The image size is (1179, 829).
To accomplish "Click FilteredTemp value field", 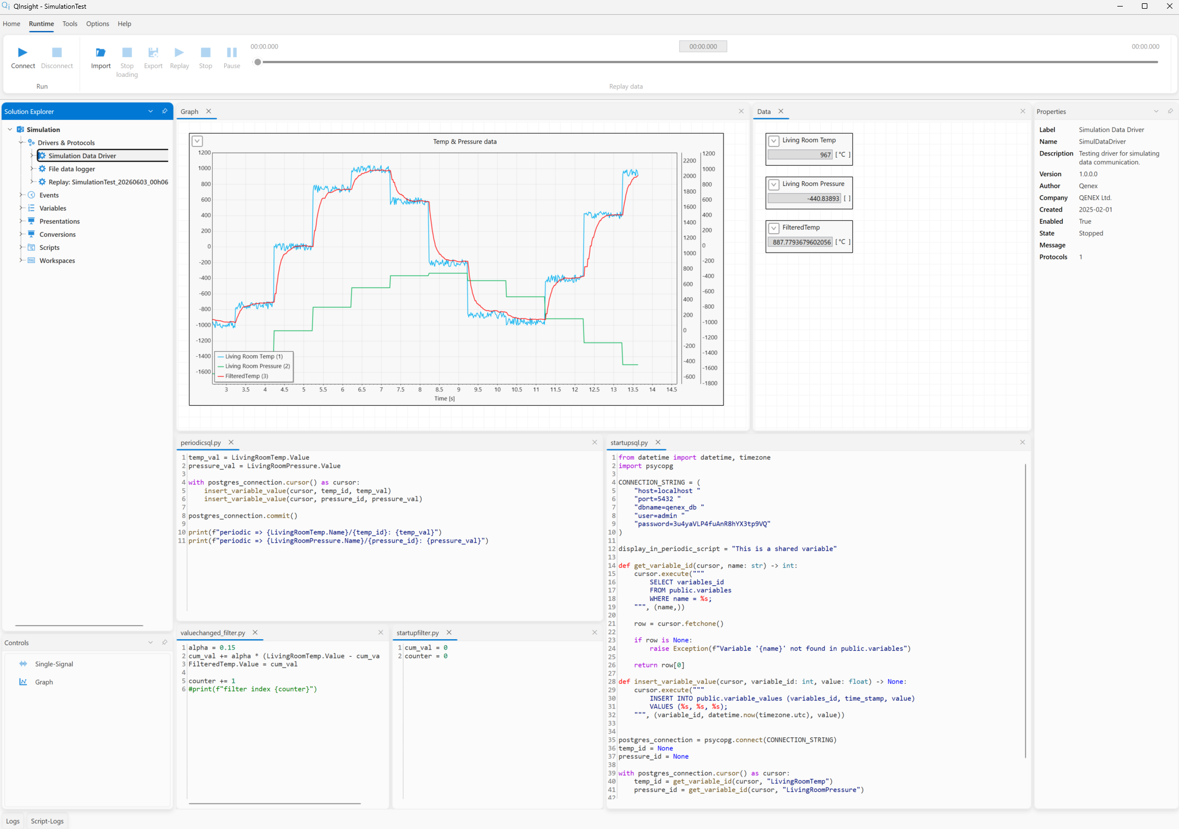I will 800,242.
